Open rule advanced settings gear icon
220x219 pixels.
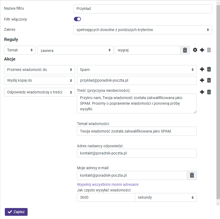point(195,50)
